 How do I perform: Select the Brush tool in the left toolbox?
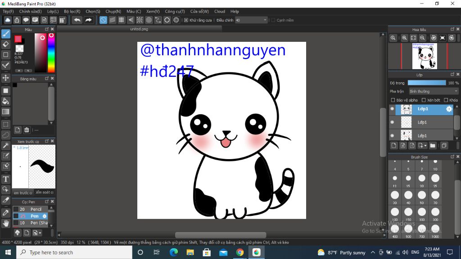(5, 34)
